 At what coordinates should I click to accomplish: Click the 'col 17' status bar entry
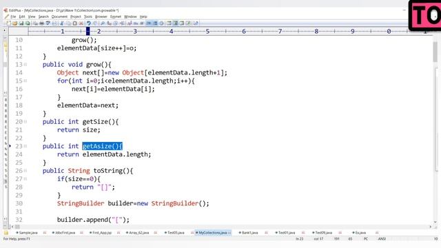(x=318, y=239)
